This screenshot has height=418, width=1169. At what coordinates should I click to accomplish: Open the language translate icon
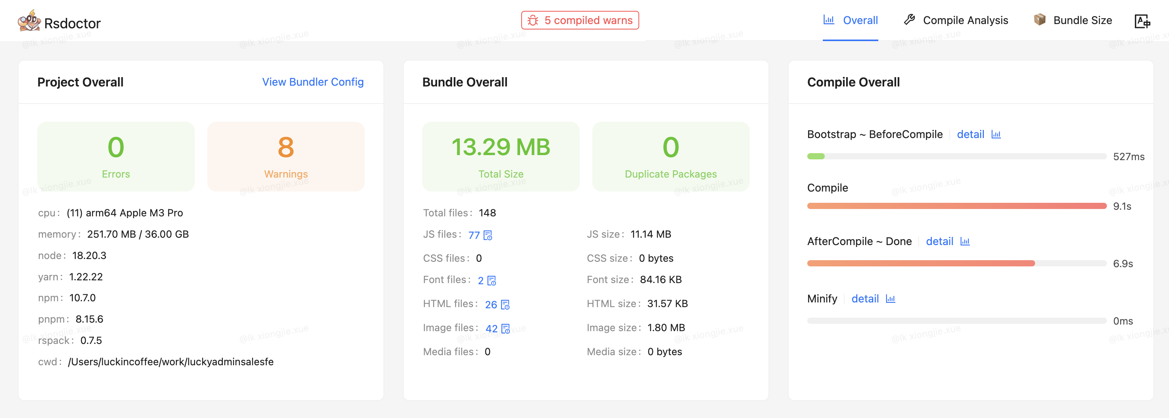[x=1142, y=21]
